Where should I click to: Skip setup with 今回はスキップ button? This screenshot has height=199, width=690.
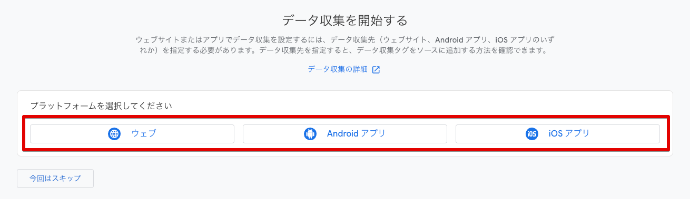[55, 179]
